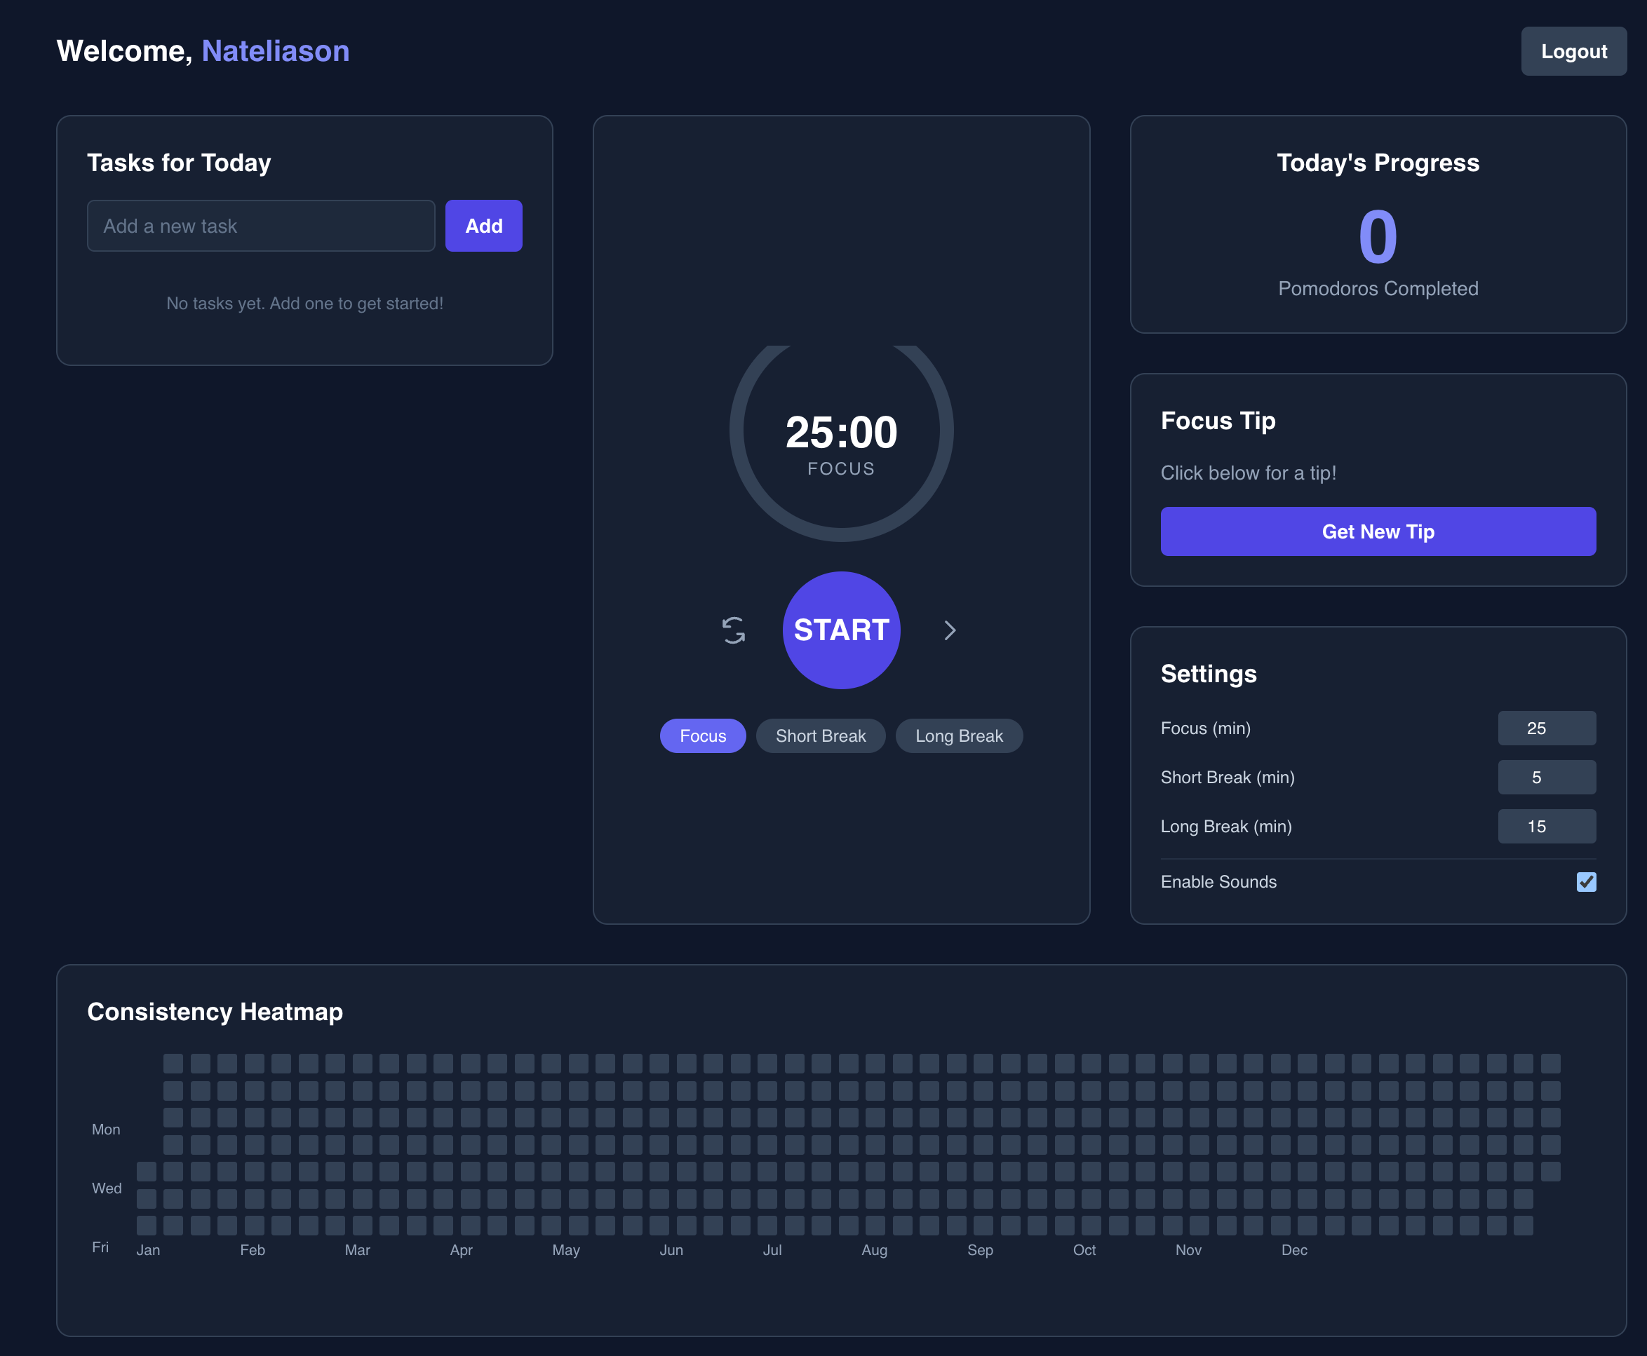Select the Long Break mode
Viewport: 1647px width, 1356px height.
point(959,735)
